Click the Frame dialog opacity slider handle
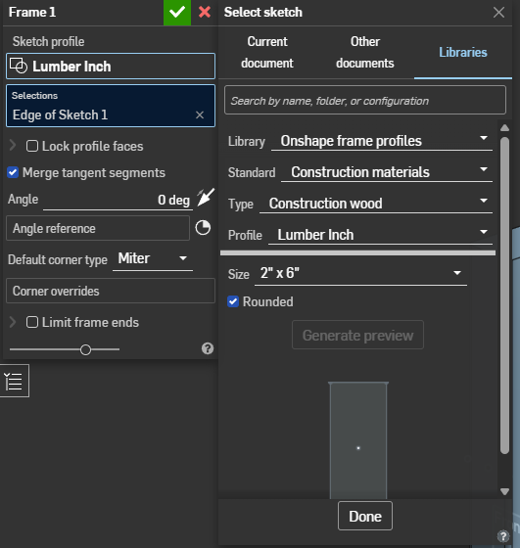 tap(85, 349)
